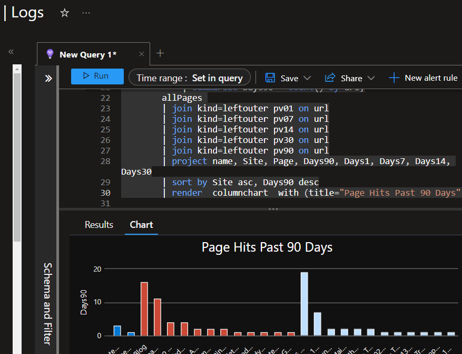Favorite the Logs page via star icon
462x354 pixels.
coord(64,13)
